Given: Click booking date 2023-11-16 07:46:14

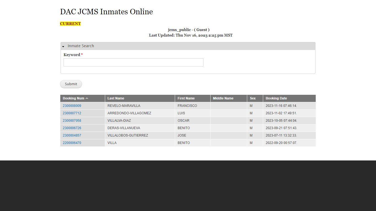Looking at the screenshot, I should tap(281, 106).
